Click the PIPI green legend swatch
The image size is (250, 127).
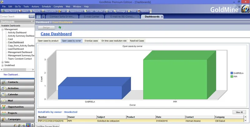(x=232, y=76)
